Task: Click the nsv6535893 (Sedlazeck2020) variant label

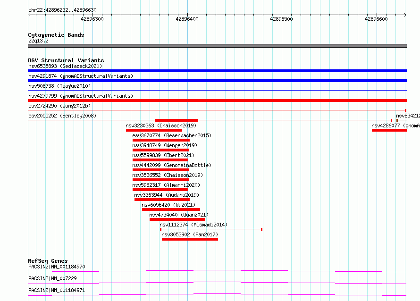Action: pyautogui.click(x=65, y=66)
